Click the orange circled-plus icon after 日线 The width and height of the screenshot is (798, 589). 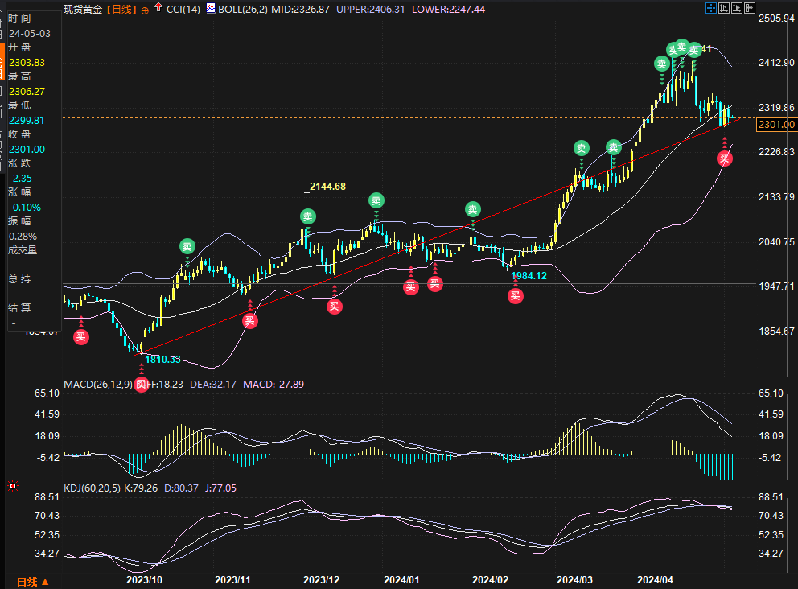(145, 10)
